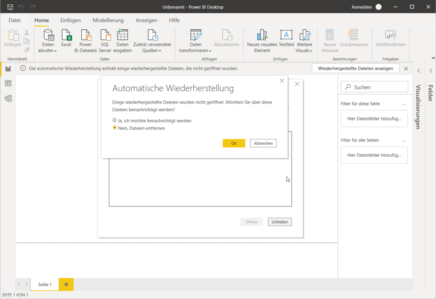436x299 pixels.
Task: Click the Suchen filter search field
Action: 375,87
